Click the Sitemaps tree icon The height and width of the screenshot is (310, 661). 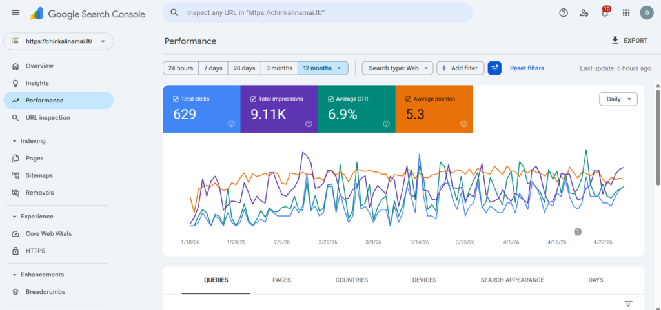(x=15, y=175)
